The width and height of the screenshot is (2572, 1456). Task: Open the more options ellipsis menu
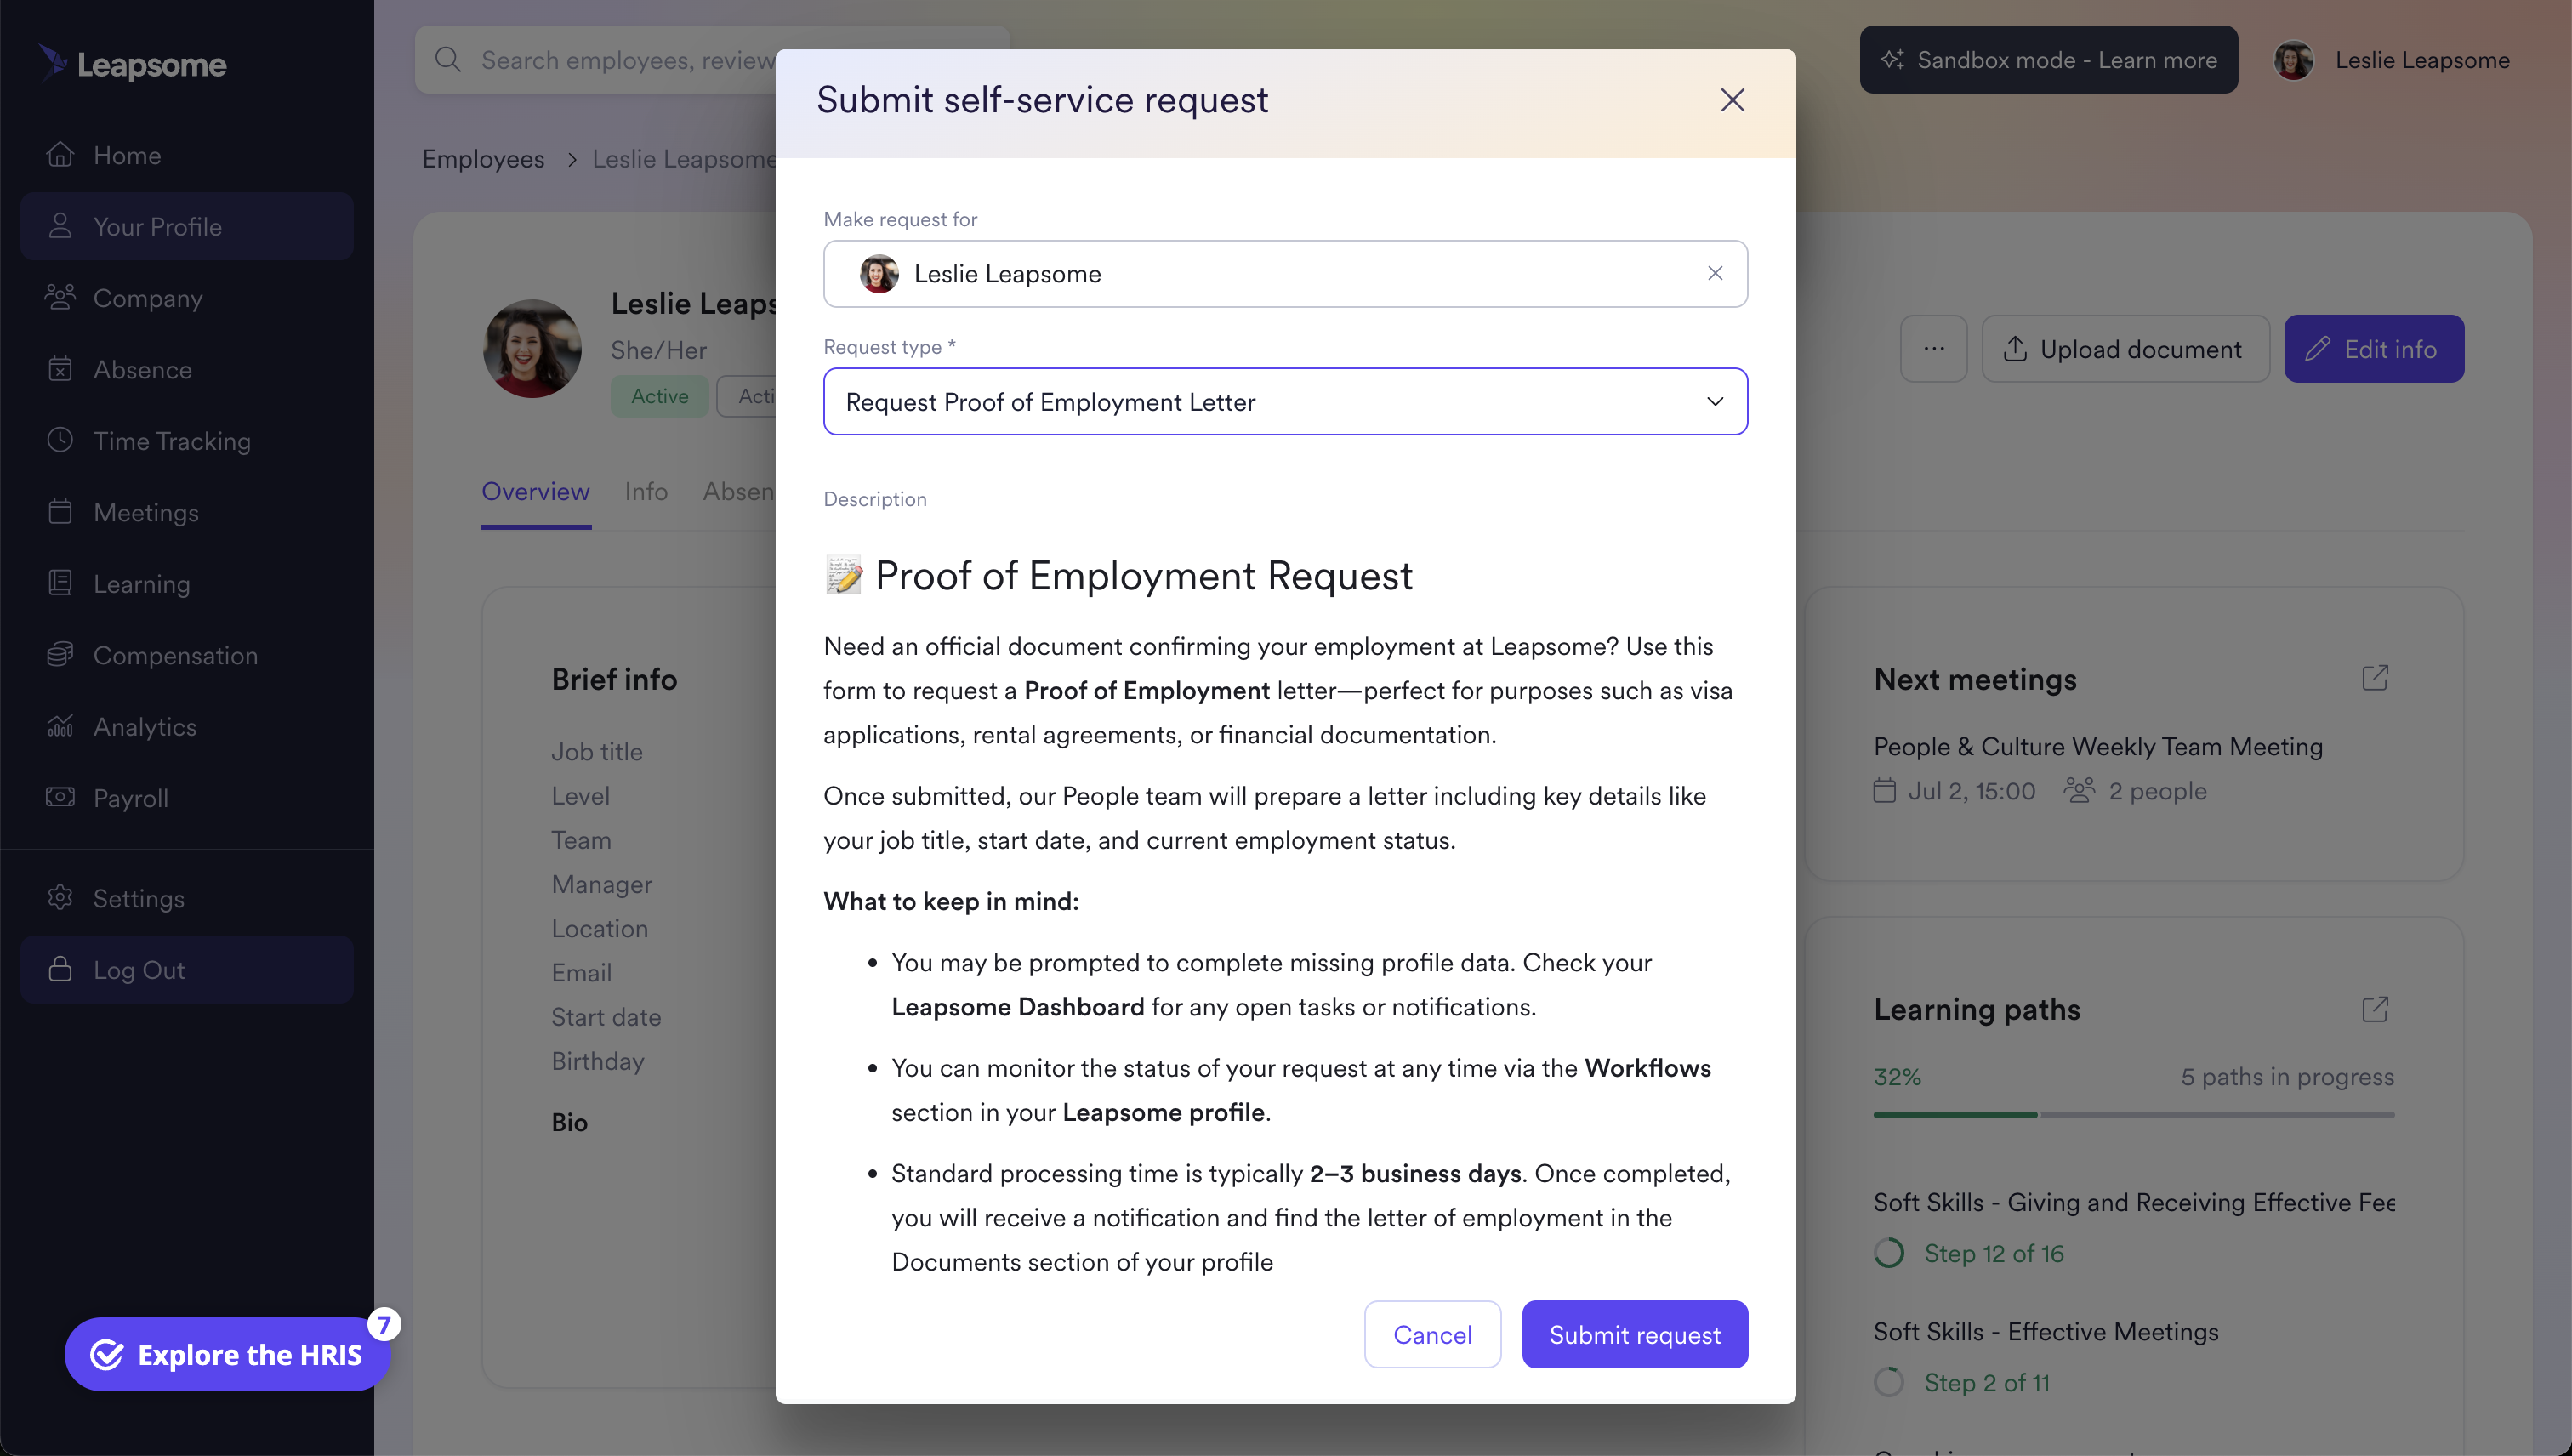point(1933,348)
